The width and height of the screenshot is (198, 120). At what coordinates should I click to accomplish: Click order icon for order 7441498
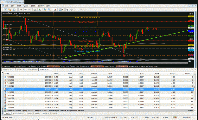coord(5,108)
